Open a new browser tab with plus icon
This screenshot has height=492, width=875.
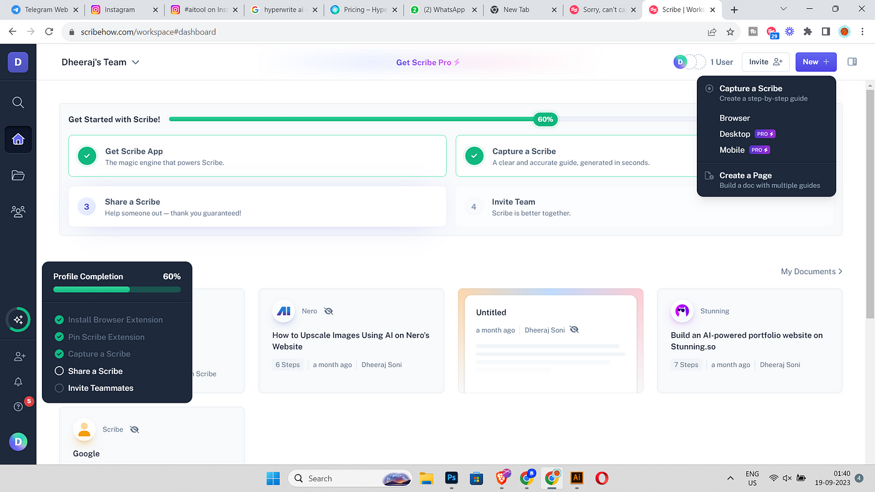tap(734, 10)
